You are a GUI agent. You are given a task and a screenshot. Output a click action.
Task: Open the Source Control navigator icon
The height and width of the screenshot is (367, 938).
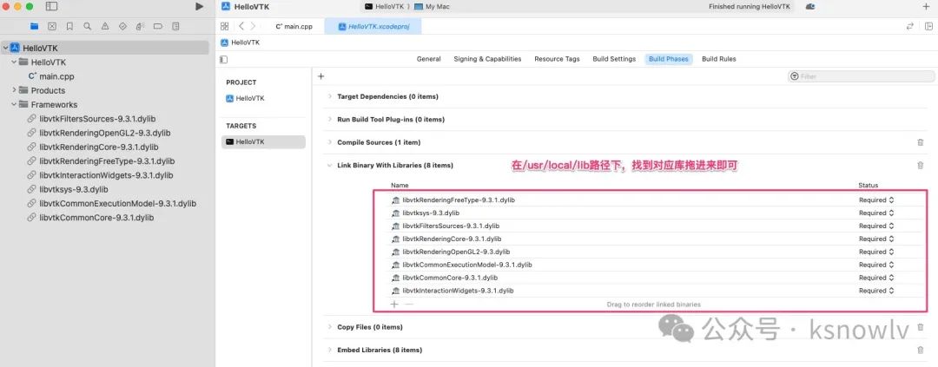click(52, 26)
